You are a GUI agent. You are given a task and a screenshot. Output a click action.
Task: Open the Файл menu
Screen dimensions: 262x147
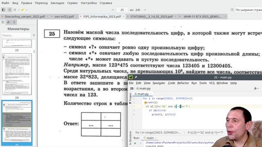click(5, 3)
